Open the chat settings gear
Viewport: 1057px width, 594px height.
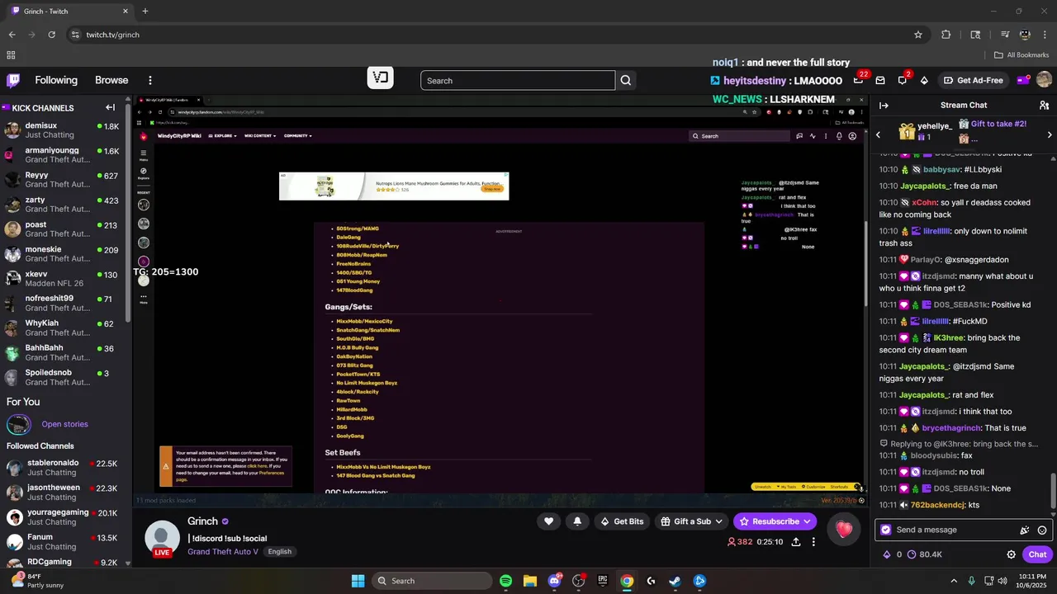click(1011, 554)
